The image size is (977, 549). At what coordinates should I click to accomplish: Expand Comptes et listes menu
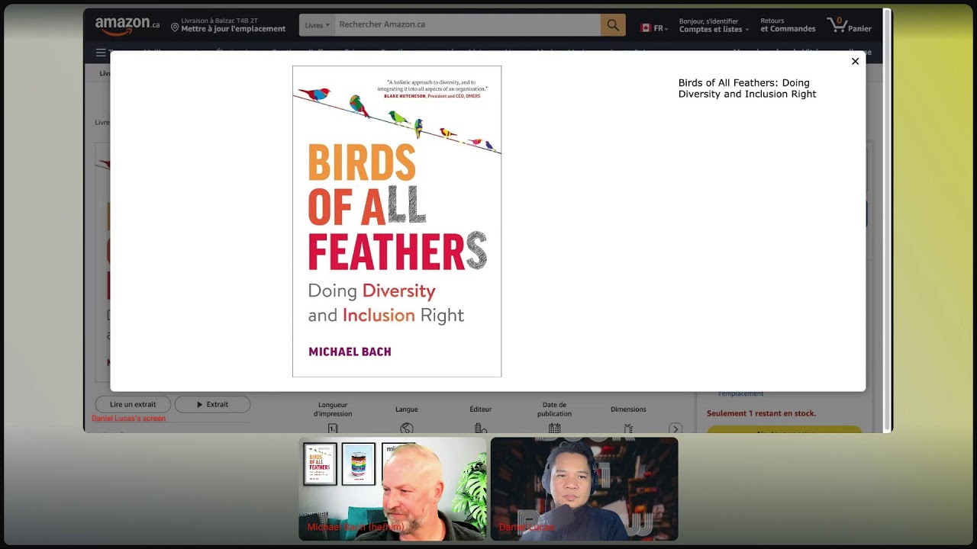click(x=714, y=25)
